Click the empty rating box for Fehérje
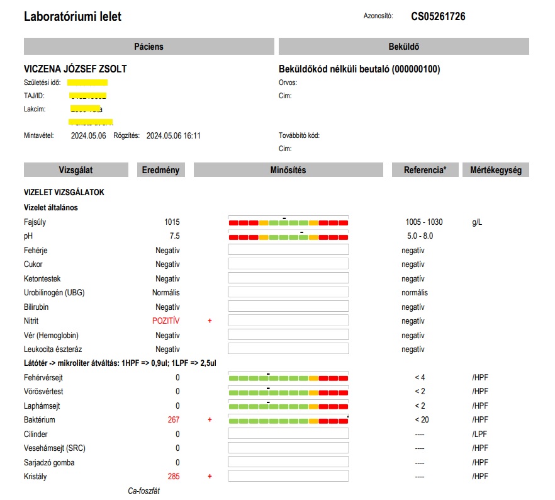This screenshot has width=555, height=500. (x=288, y=250)
